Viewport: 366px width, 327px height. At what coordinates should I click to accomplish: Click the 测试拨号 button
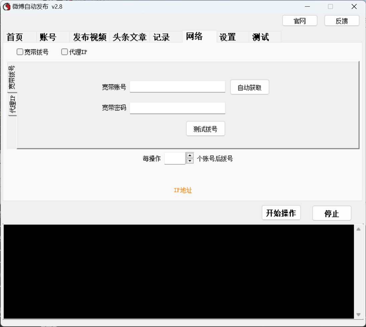tap(205, 129)
